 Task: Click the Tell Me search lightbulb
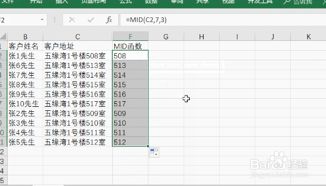click(287, 2)
